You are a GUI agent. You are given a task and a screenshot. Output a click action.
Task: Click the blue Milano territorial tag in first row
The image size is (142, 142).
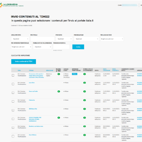(75, 74)
